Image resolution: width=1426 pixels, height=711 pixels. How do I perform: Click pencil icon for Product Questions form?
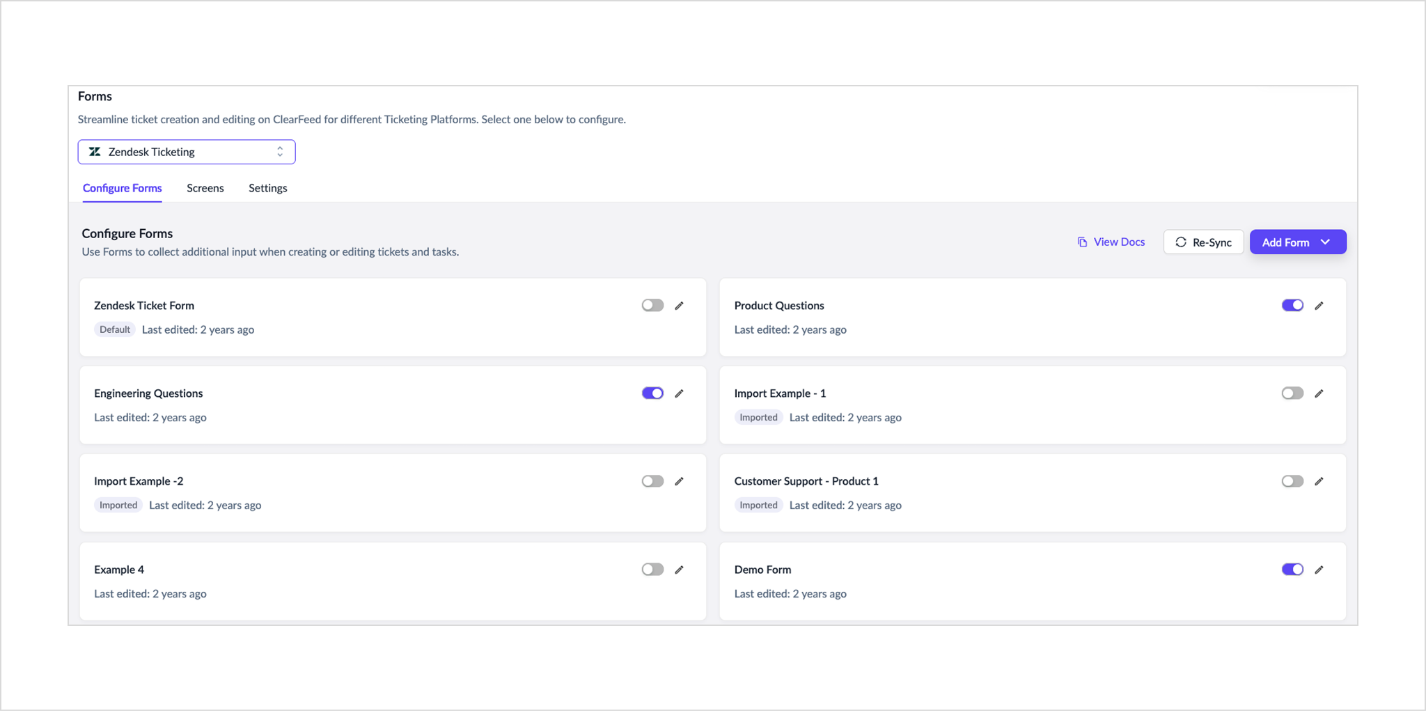click(1319, 306)
